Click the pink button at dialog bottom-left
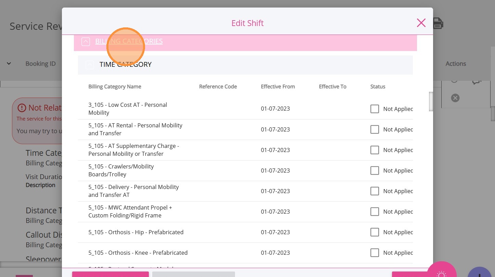The width and height of the screenshot is (495, 277). tap(110, 274)
